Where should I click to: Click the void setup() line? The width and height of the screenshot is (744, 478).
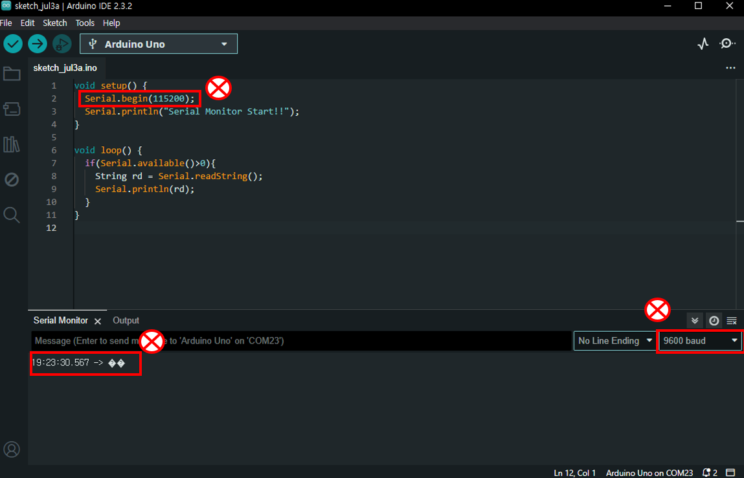click(111, 86)
